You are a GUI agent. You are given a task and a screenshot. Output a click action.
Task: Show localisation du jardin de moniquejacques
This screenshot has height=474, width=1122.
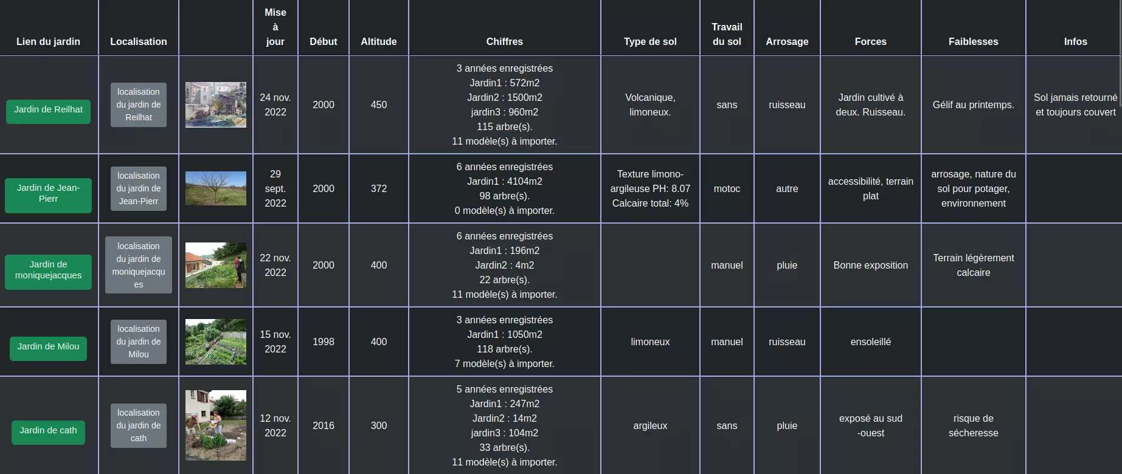pyautogui.click(x=139, y=265)
